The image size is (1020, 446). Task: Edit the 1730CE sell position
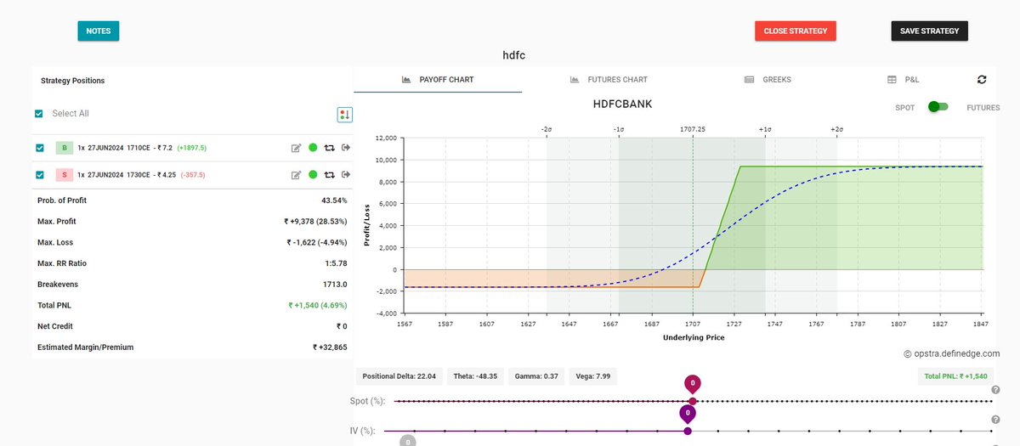pos(297,175)
